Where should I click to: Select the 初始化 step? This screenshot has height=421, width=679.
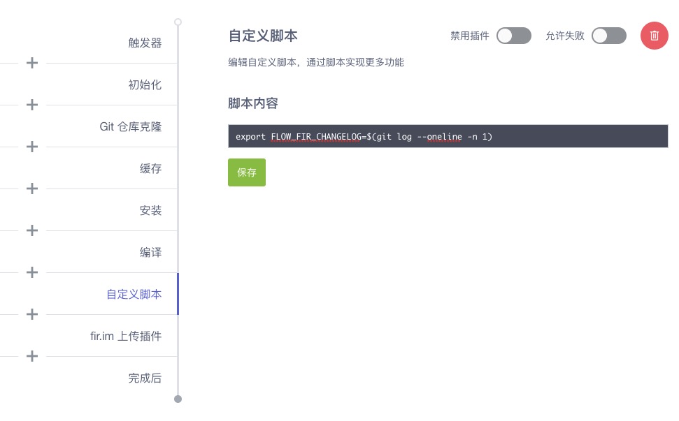click(145, 84)
